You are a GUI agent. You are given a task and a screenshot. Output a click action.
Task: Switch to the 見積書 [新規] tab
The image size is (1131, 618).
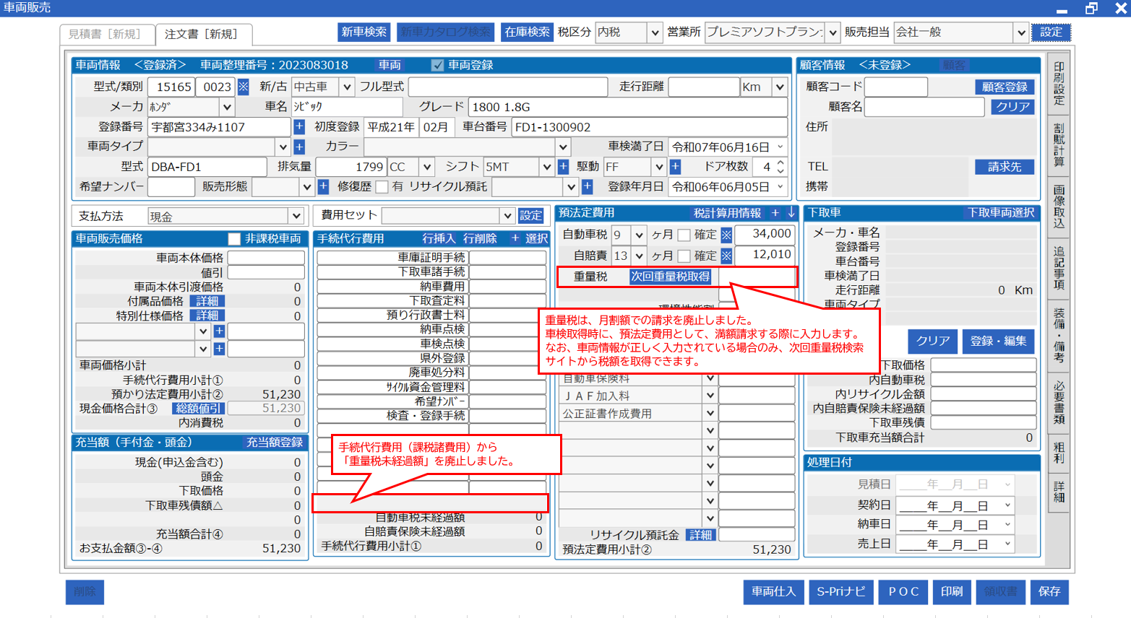[105, 34]
